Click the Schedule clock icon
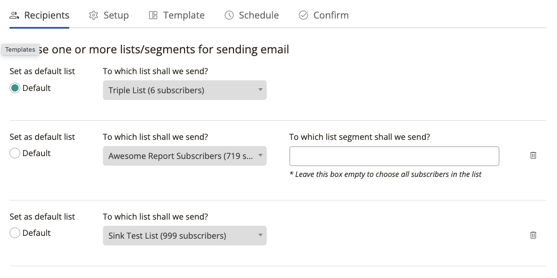The width and height of the screenshot is (557, 278). pyautogui.click(x=229, y=15)
